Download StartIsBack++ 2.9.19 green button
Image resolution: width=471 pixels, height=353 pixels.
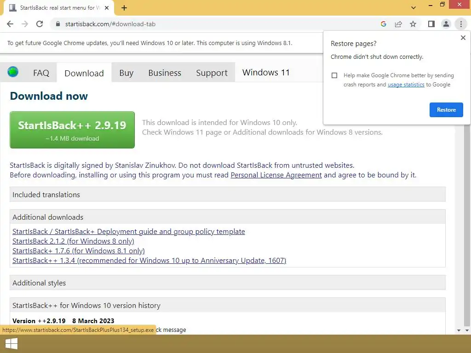click(x=72, y=130)
